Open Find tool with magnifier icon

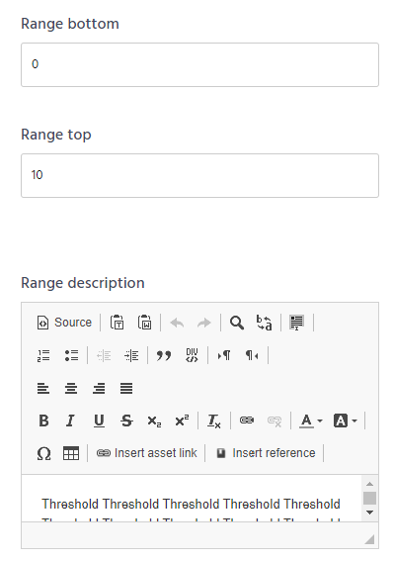237,323
